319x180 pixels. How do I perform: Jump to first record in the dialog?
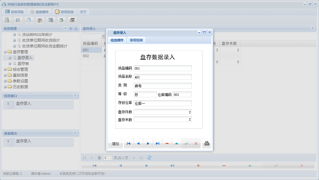pyautogui.click(x=128, y=143)
